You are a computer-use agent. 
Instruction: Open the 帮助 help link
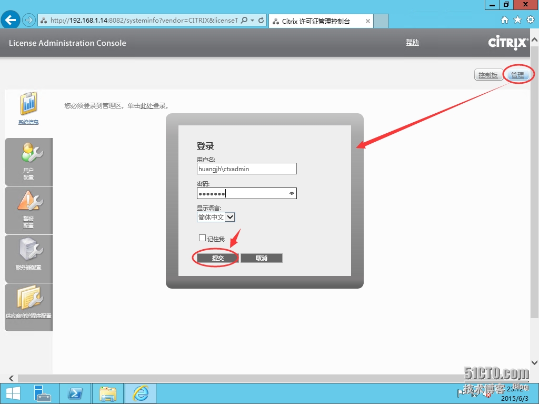tap(412, 42)
